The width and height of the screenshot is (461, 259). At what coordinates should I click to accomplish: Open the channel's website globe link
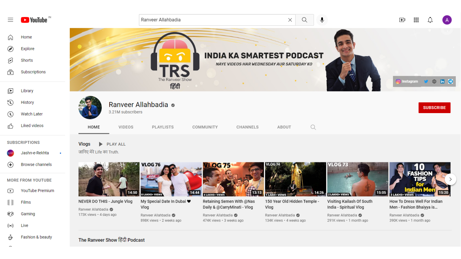434,81
